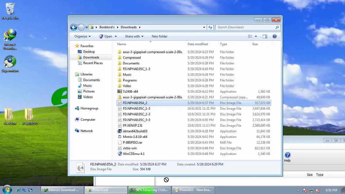
Task: Show hidden tray icons arrow
Action: coord(298,190)
